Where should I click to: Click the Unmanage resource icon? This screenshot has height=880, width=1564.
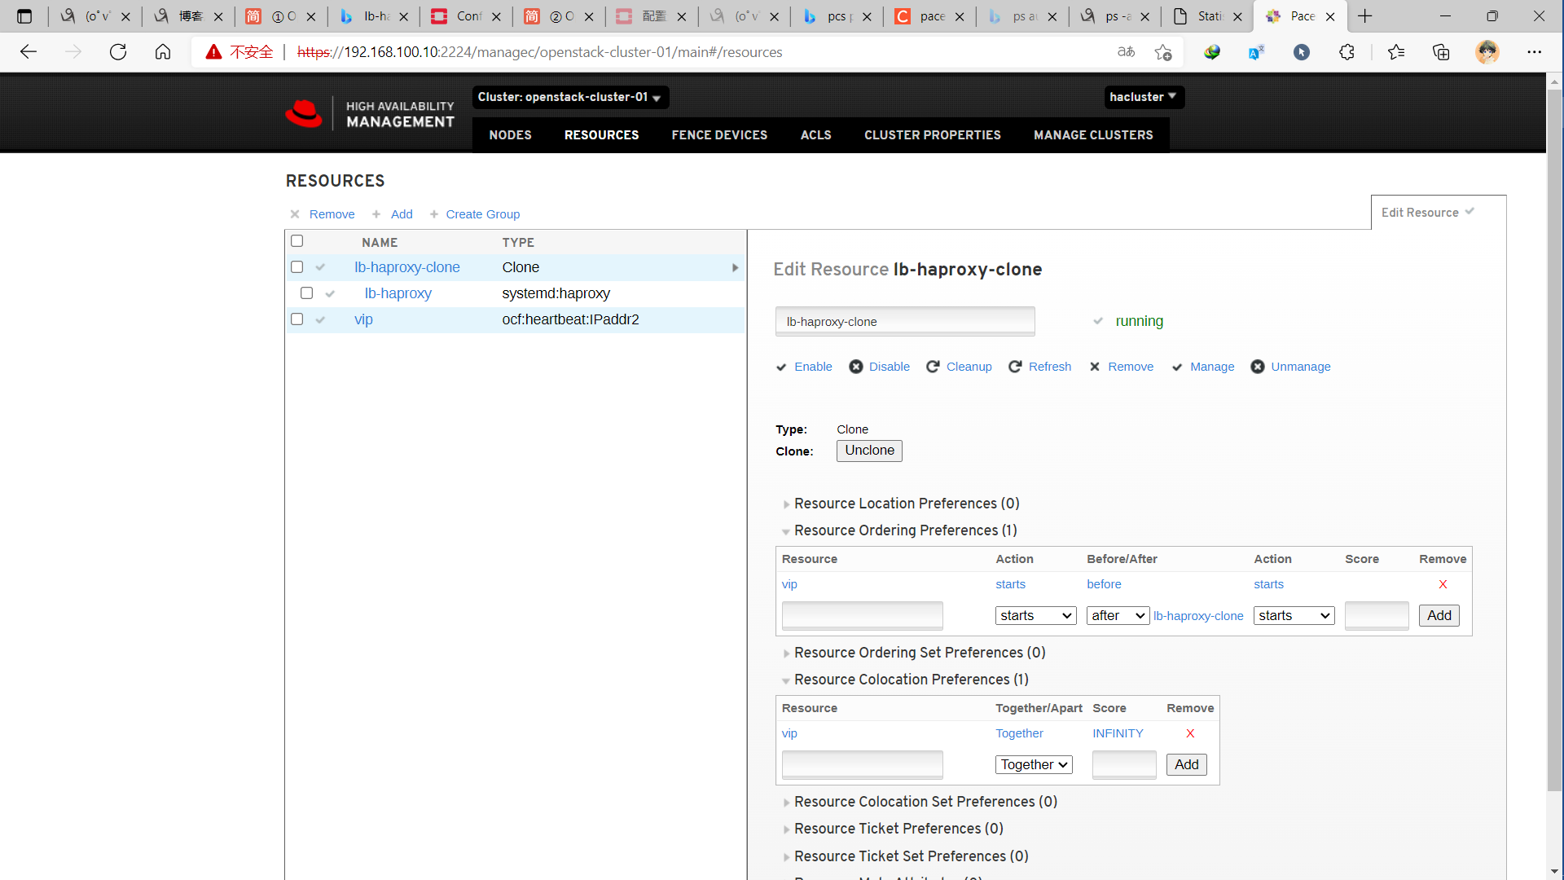click(1257, 367)
